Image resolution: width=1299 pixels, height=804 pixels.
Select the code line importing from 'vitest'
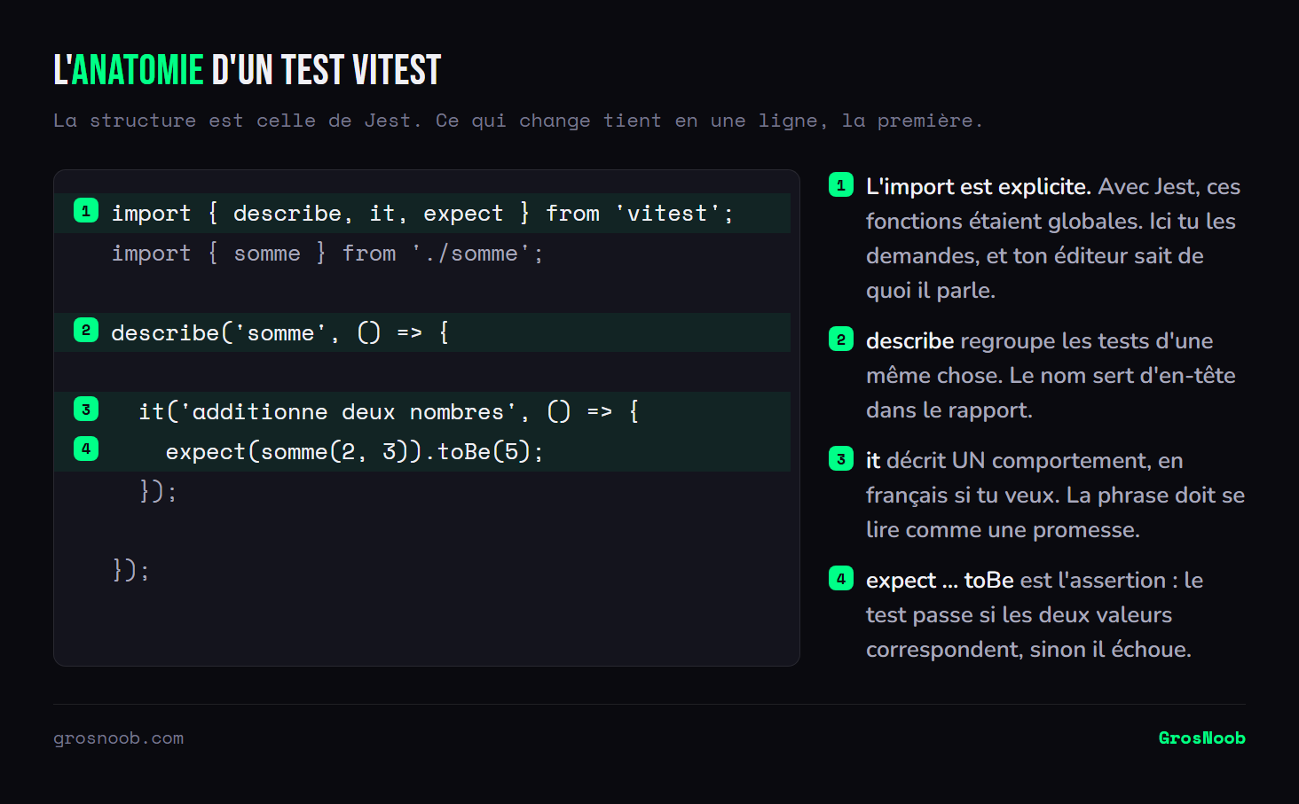coord(422,213)
